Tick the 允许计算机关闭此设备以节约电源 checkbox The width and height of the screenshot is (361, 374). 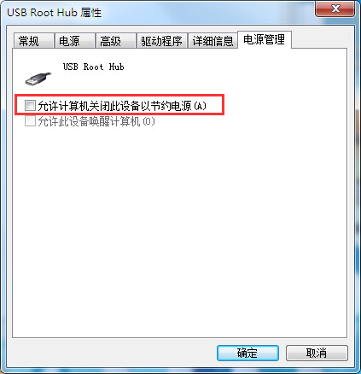[30, 106]
